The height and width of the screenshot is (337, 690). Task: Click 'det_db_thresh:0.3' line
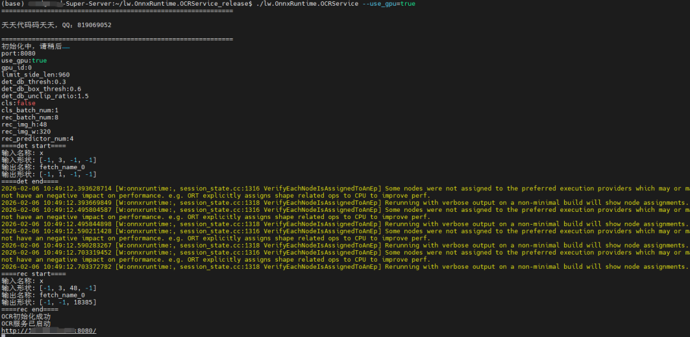click(x=34, y=82)
